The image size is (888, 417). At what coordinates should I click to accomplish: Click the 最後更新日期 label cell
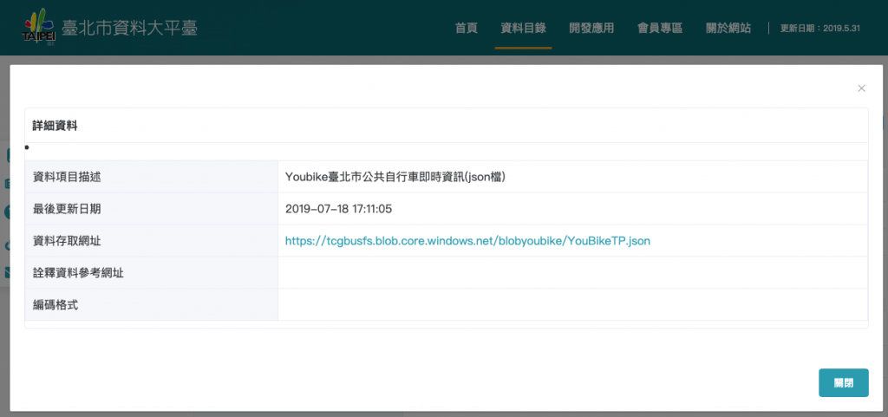point(151,209)
